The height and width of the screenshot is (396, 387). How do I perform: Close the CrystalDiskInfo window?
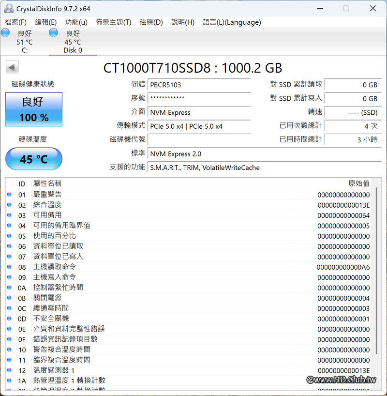pos(373,8)
